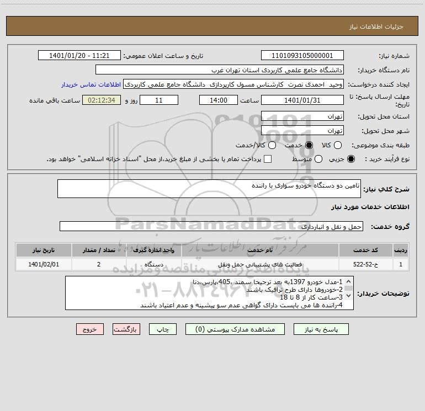Click the نام دستگاه خریدار field

coord(220,70)
